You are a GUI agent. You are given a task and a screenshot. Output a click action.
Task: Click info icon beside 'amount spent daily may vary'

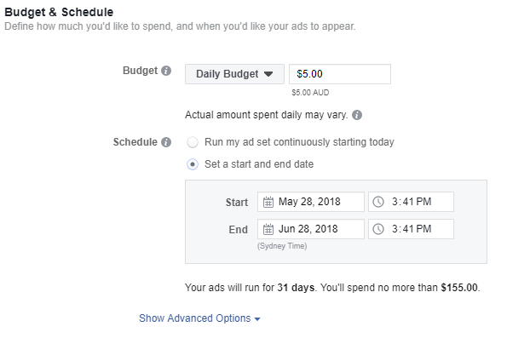pos(357,115)
